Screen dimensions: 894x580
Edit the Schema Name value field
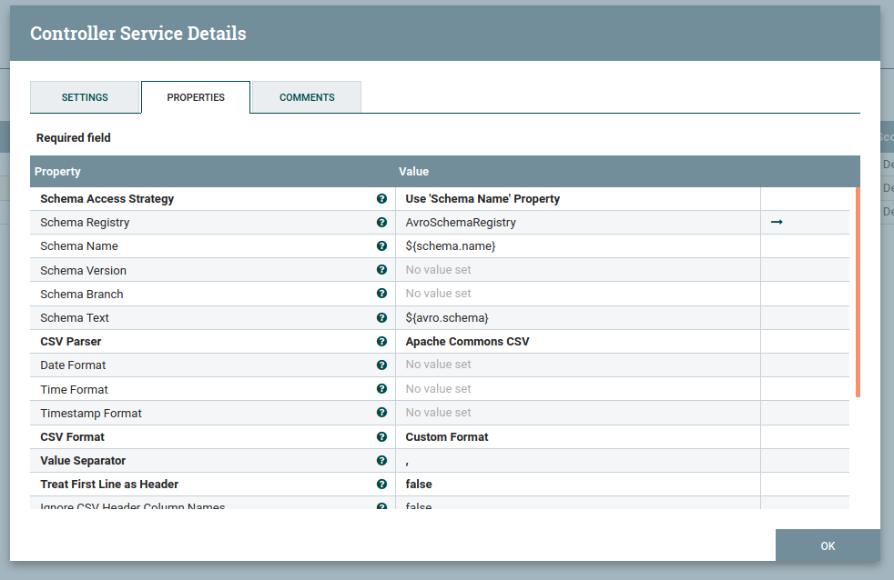click(x=577, y=245)
